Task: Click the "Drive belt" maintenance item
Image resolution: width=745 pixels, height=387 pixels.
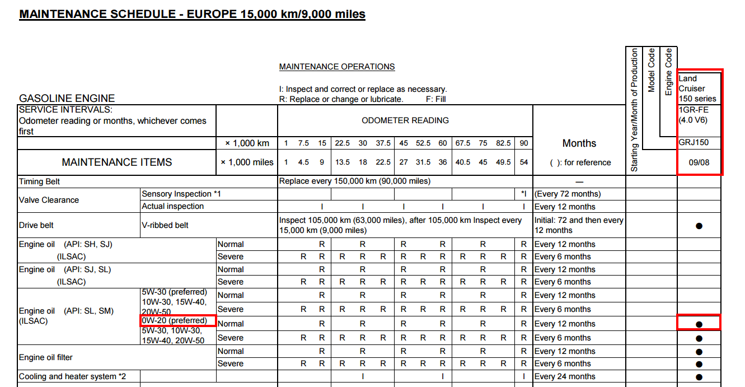Action: click(38, 225)
